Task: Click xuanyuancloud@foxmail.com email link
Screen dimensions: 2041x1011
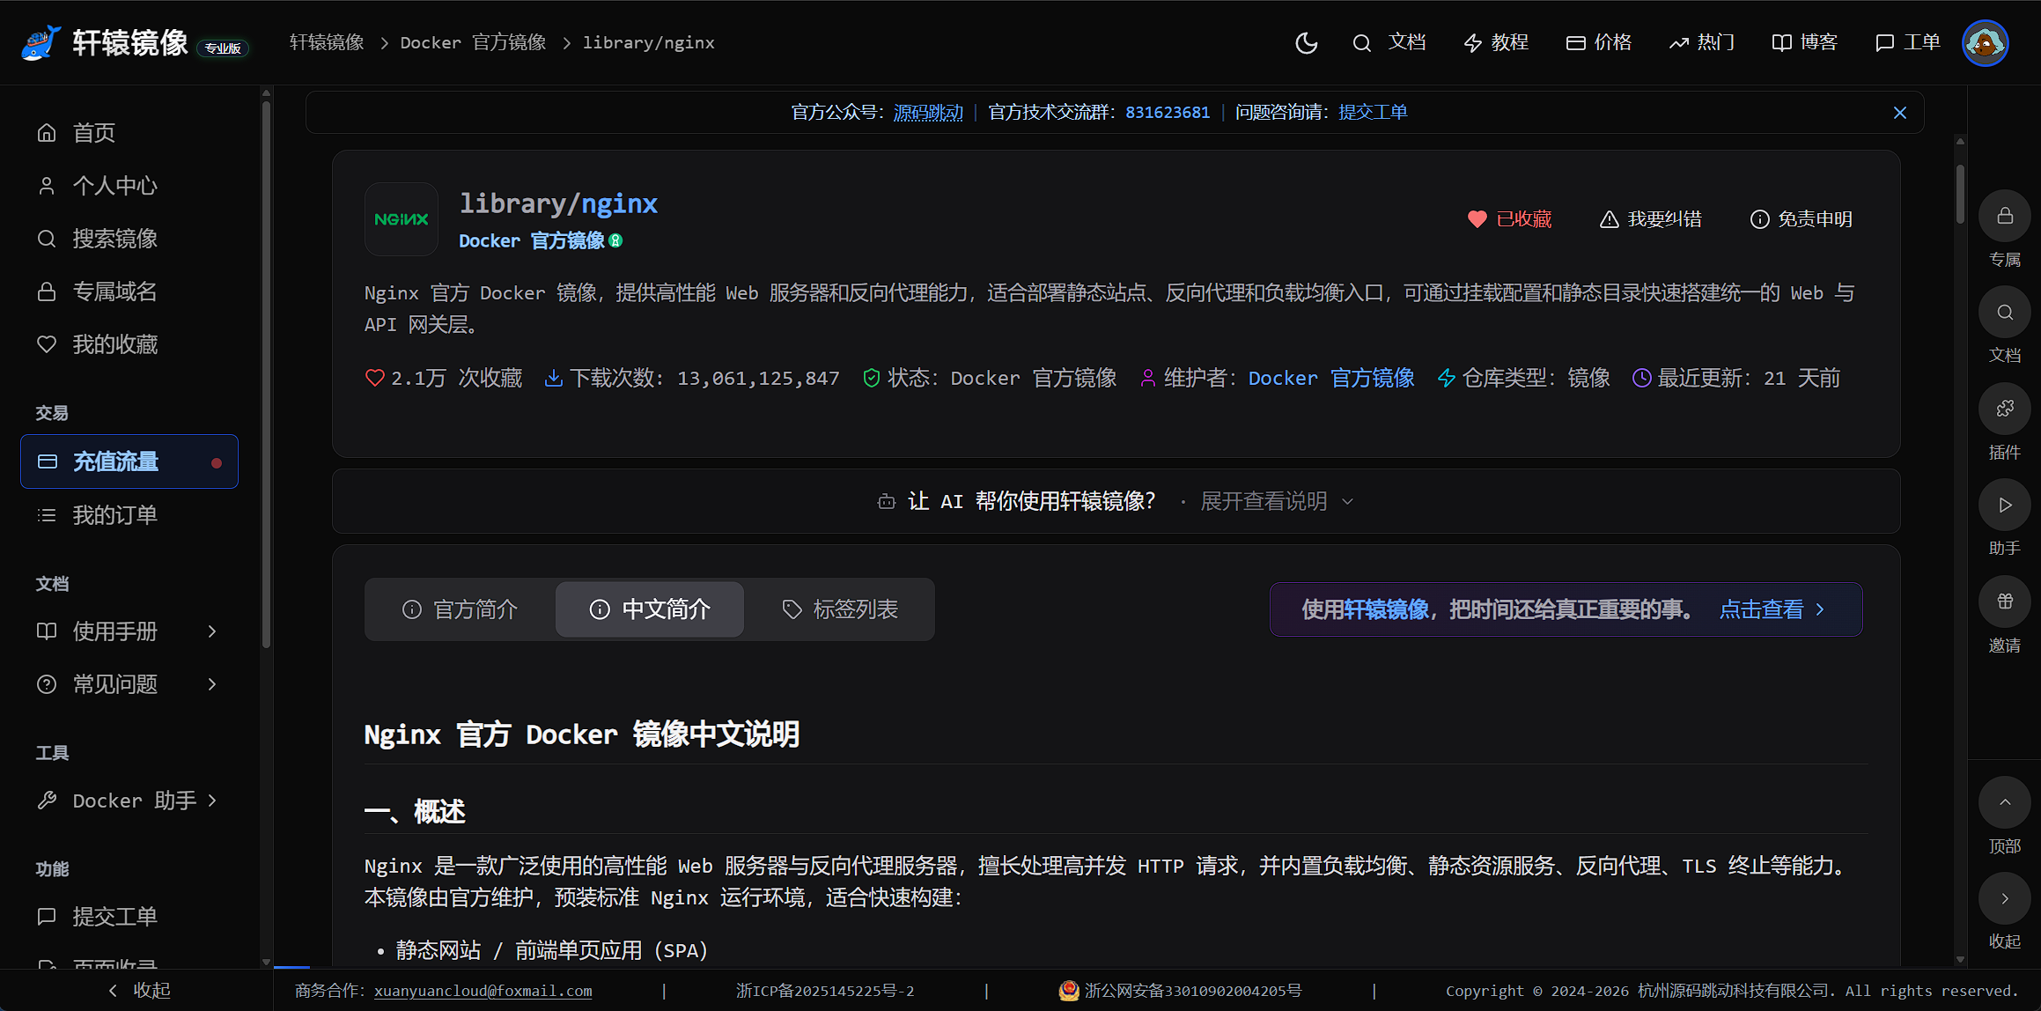Action: click(x=483, y=991)
